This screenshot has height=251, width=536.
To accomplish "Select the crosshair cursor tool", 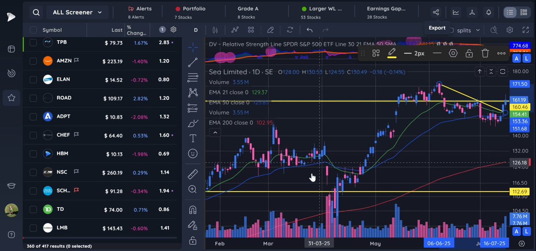I will point(193,47).
